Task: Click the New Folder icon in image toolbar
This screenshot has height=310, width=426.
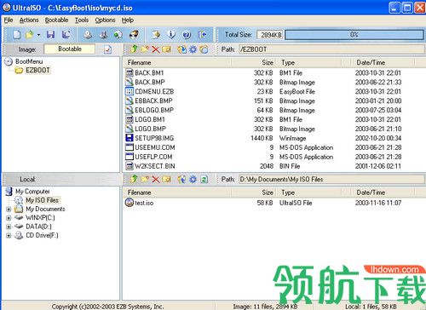Action: [x=145, y=49]
